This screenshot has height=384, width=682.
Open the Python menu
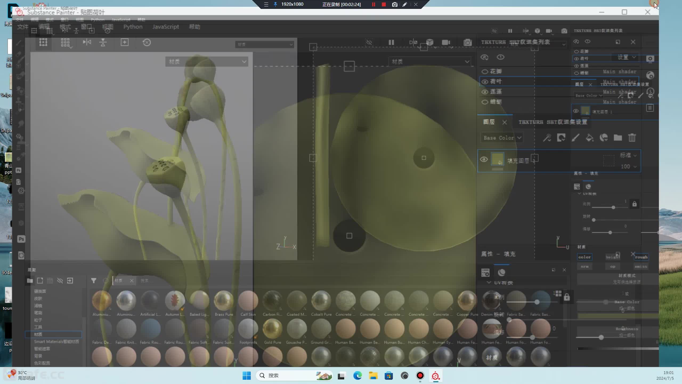(133, 27)
